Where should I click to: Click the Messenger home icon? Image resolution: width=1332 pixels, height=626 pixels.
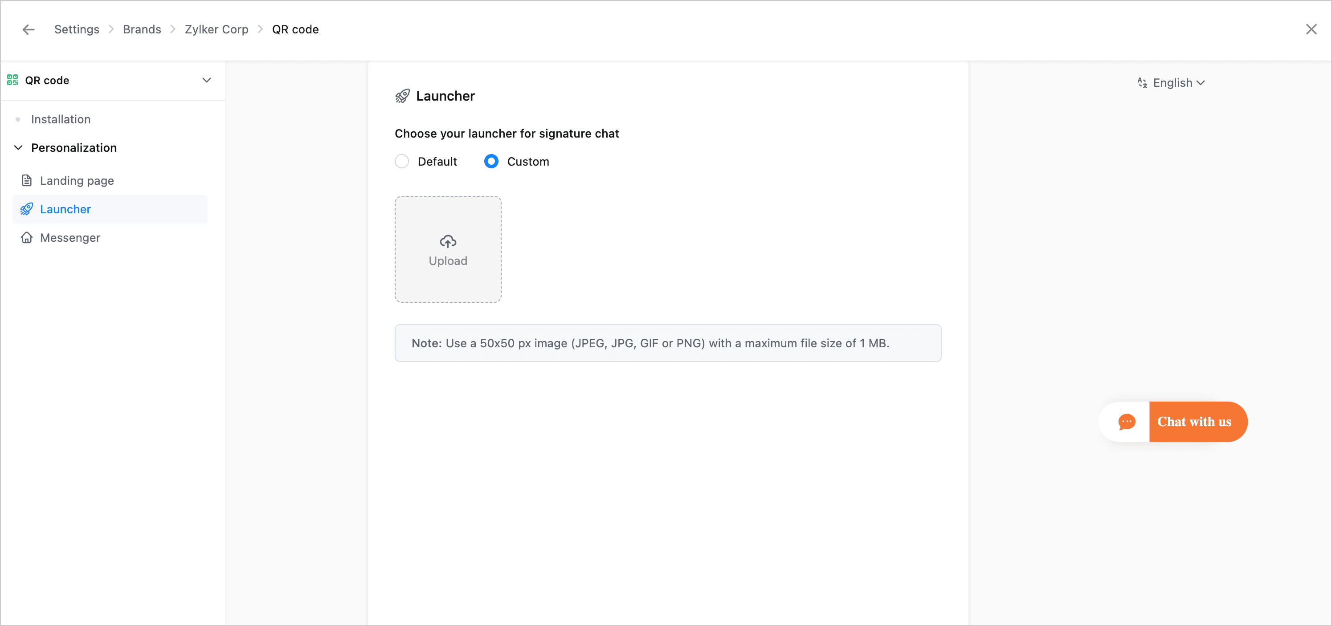[x=27, y=238]
